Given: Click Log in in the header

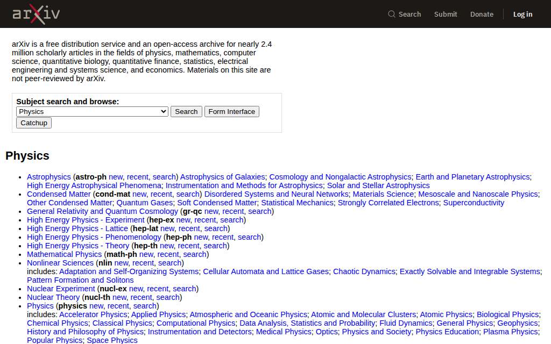Looking at the screenshot, I should (522, 15).
